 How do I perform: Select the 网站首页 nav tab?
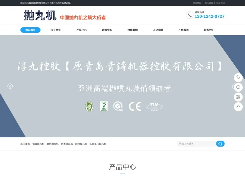31,30
